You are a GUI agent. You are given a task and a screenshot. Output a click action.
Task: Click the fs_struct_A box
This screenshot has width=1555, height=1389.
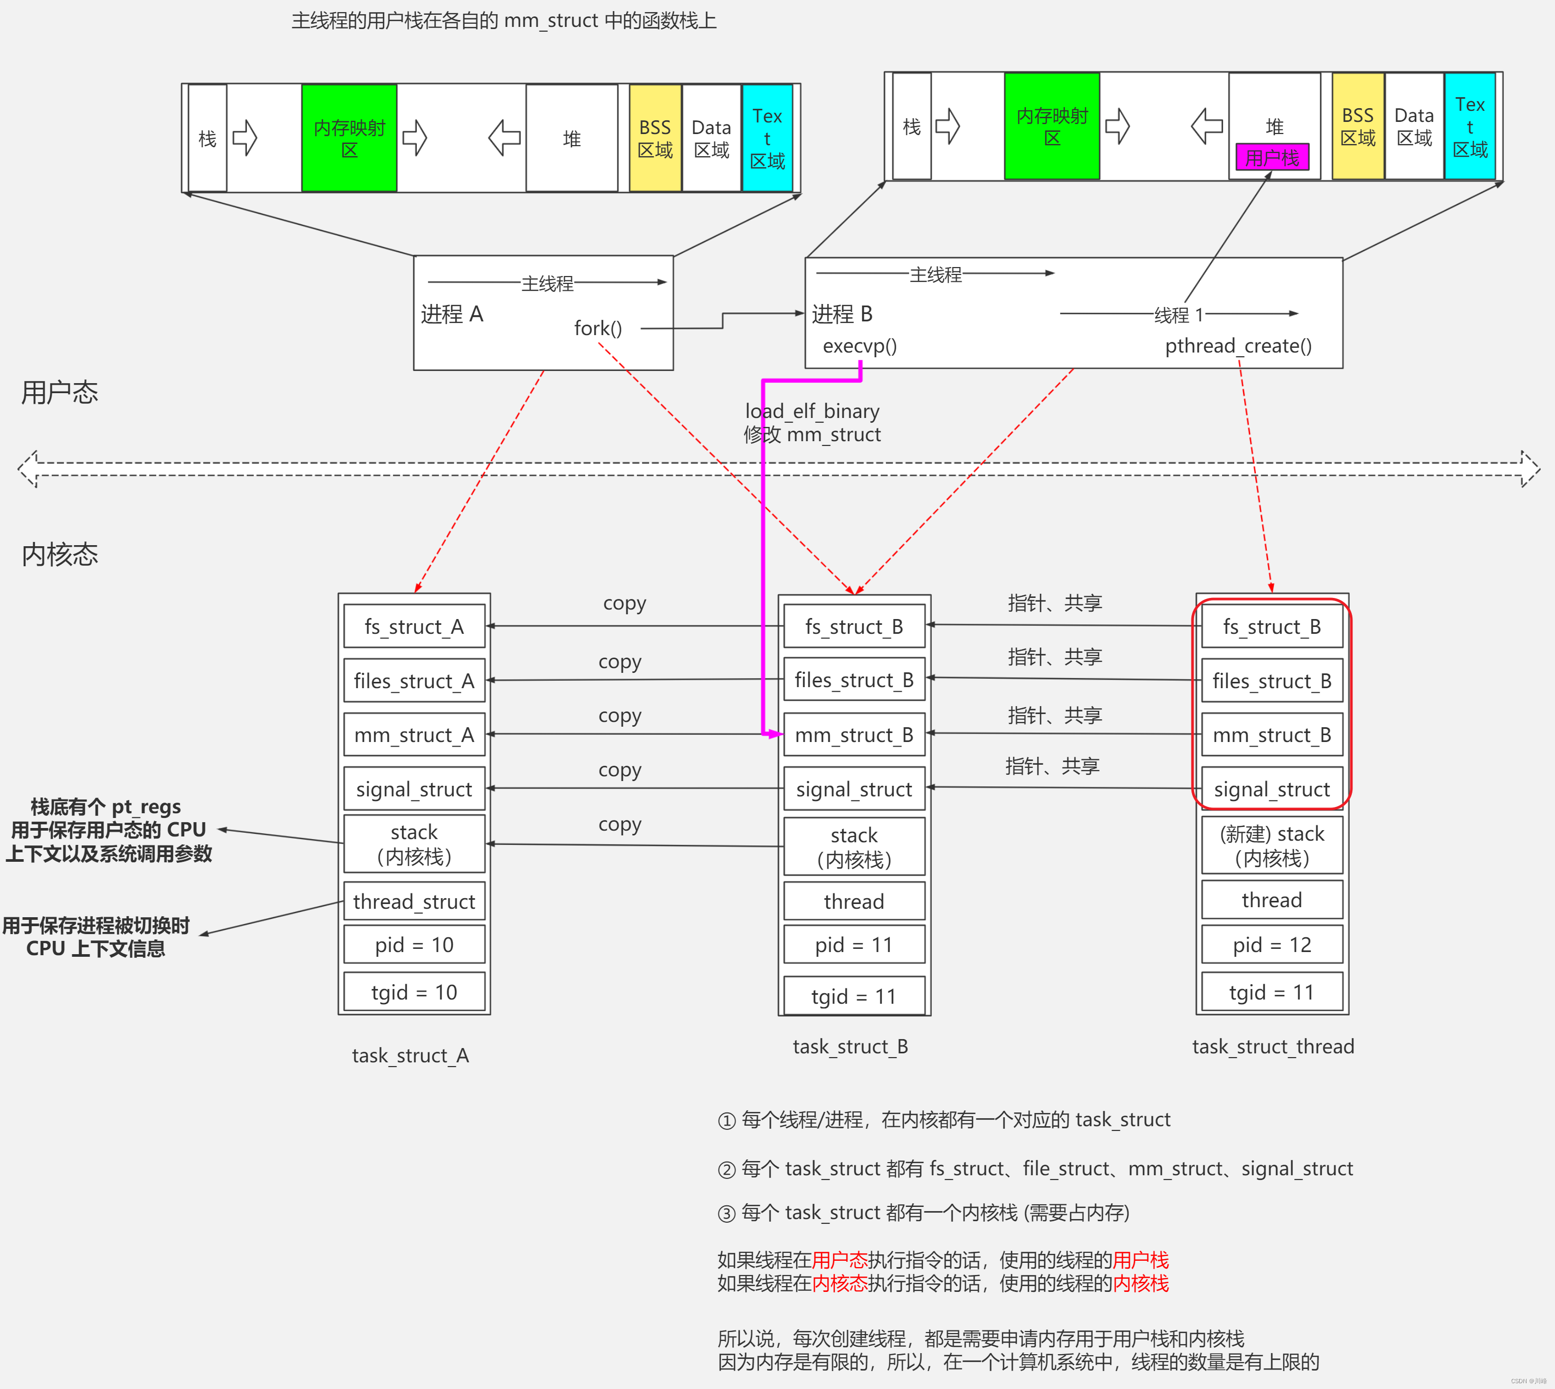[414, 626]
